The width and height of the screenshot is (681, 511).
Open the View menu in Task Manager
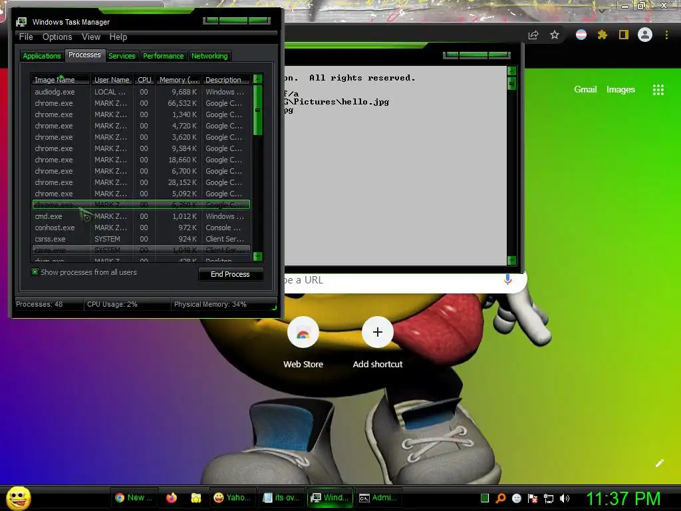pyautogui.click(x=91, y=37)
